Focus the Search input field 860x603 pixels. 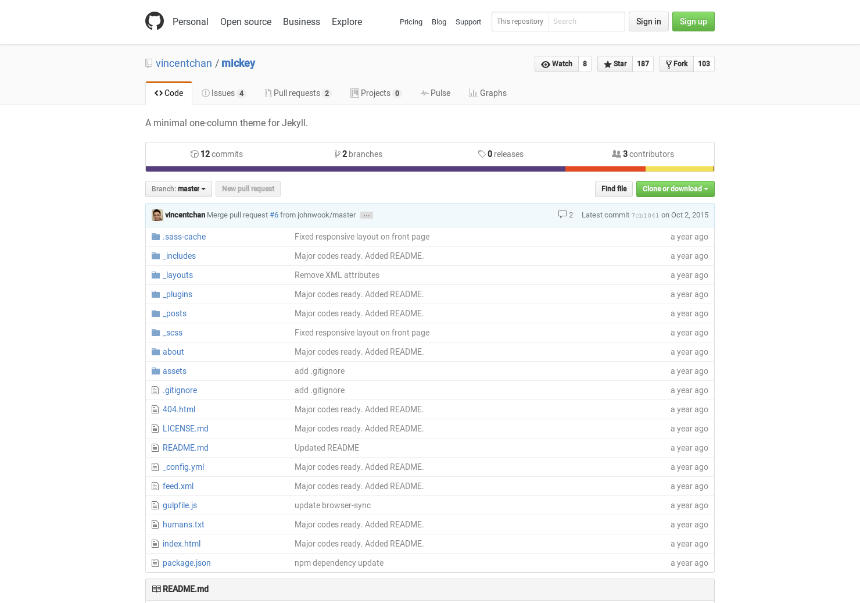point(586,22)
